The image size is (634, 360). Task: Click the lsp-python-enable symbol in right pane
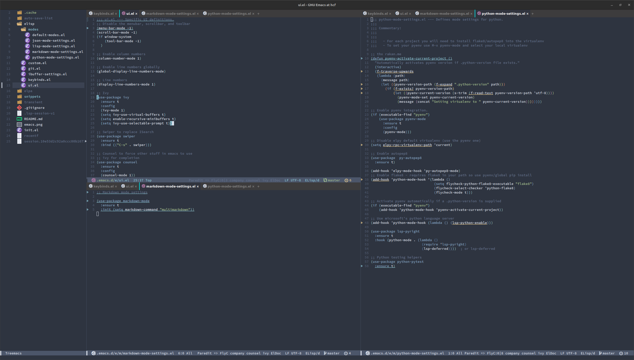coord(469,223)
